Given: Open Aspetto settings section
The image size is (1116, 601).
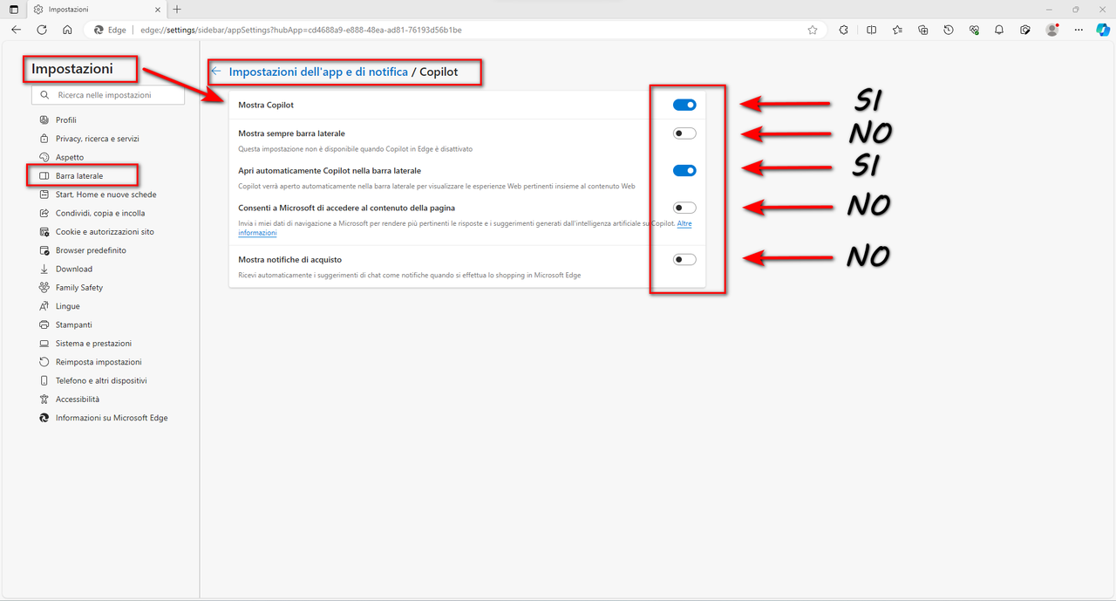Looking at the screenshot, I should point(70,157).
